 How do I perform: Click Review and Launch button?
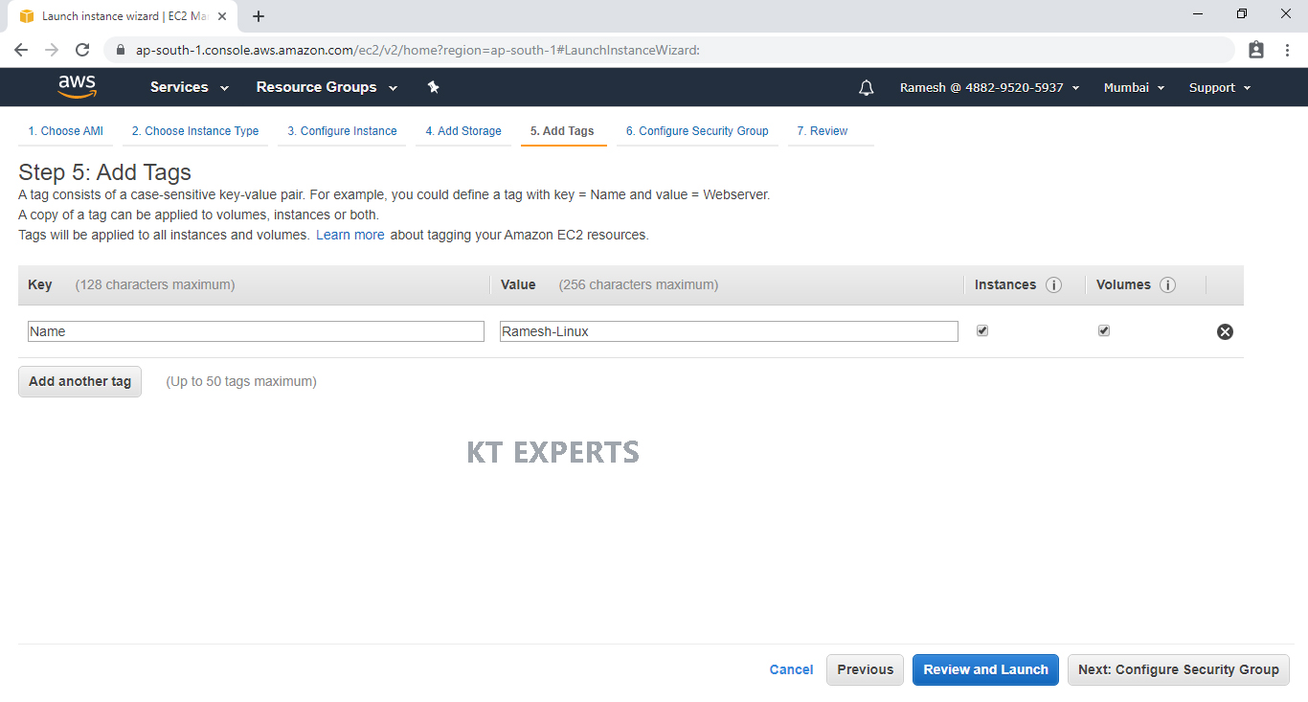pyautogui.click(x=985, y=669)
